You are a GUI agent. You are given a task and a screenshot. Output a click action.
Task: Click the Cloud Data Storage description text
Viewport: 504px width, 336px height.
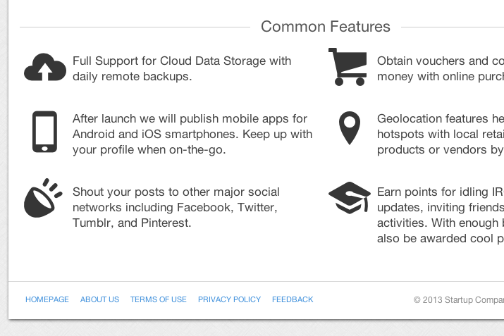[x=182, y=68]
